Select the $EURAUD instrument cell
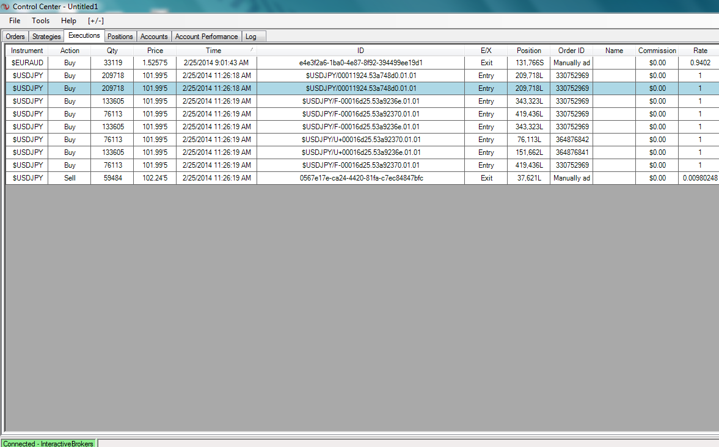This screenshot has height=447, width=719. click(x=27, y=63)
